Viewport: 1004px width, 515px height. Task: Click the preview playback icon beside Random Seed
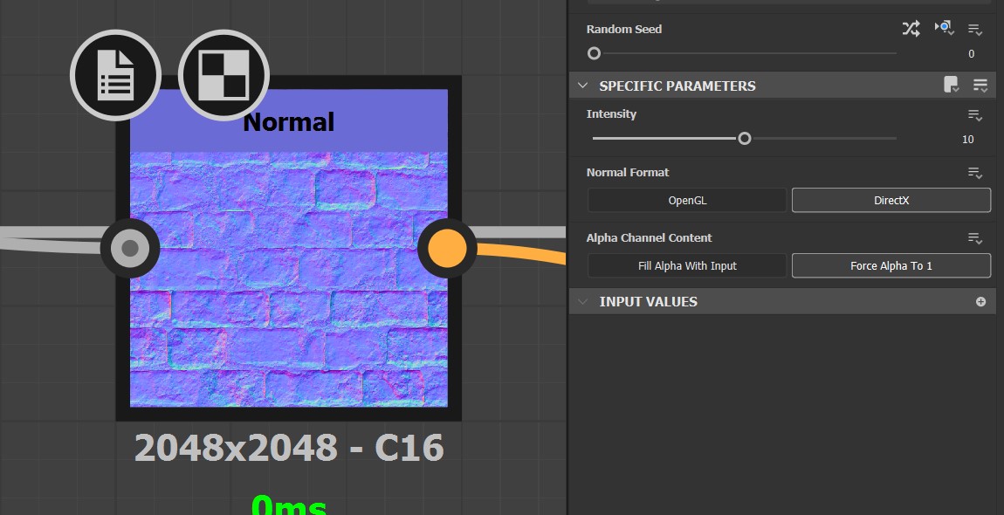pos(943,29)
